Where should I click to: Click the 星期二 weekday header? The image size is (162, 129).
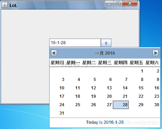(89, 63)
